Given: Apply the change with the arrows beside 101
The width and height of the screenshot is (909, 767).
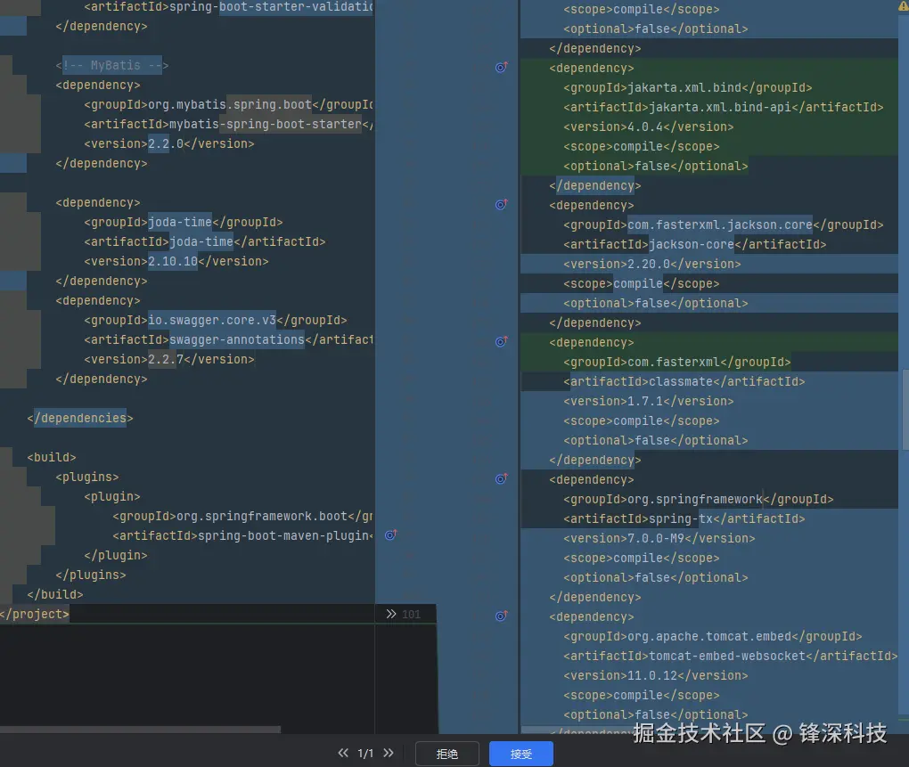Looking at the screenshot, I should click(391, 614).
